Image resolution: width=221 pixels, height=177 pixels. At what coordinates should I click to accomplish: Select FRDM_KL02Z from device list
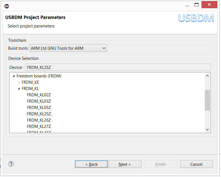point(39,95)
